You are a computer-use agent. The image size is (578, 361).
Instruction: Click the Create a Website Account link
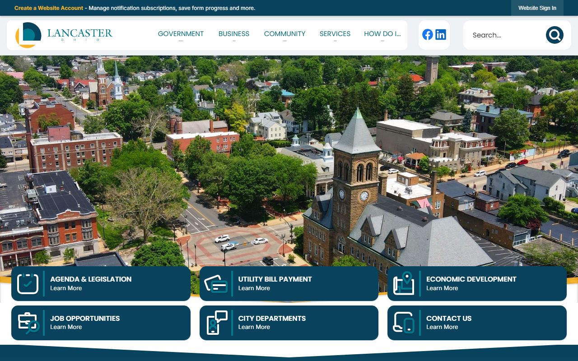[x=49, y=8]
